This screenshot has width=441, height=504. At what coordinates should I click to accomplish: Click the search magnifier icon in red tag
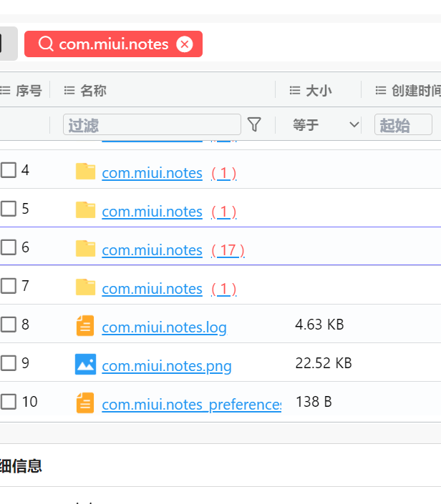[46, 44]
